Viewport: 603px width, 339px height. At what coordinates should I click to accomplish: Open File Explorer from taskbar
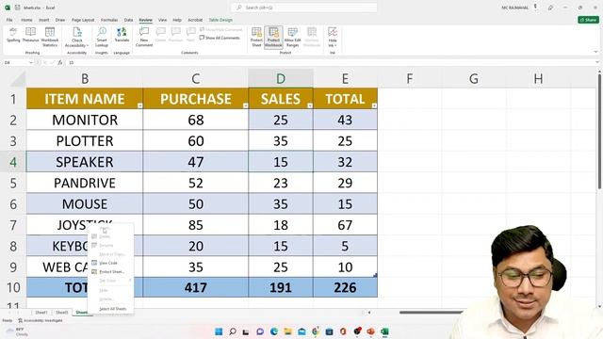[x=287, y=331]
